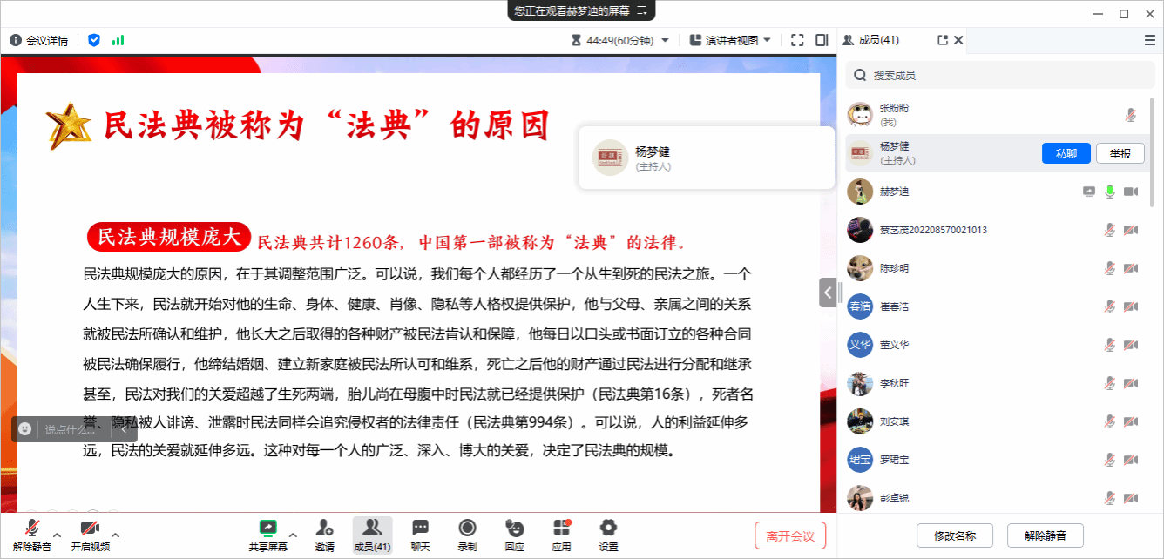Toggle the members side panel layout icon
The height and width of the screenshot is (559, 1164).
pyautogui.click(x=822, y=40)
